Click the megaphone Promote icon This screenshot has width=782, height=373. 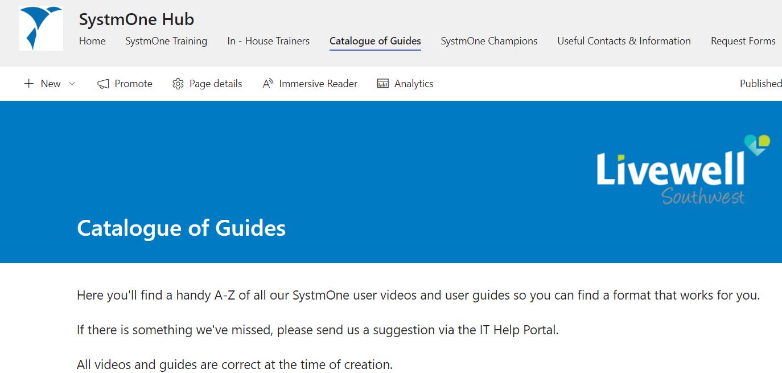[x=103, y=84]
